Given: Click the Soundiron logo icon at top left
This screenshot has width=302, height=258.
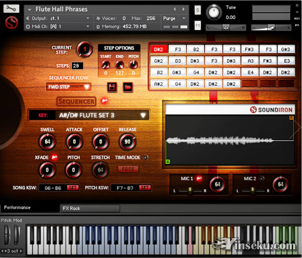Looking at the screenshot, I should click(x=11, y=23).
